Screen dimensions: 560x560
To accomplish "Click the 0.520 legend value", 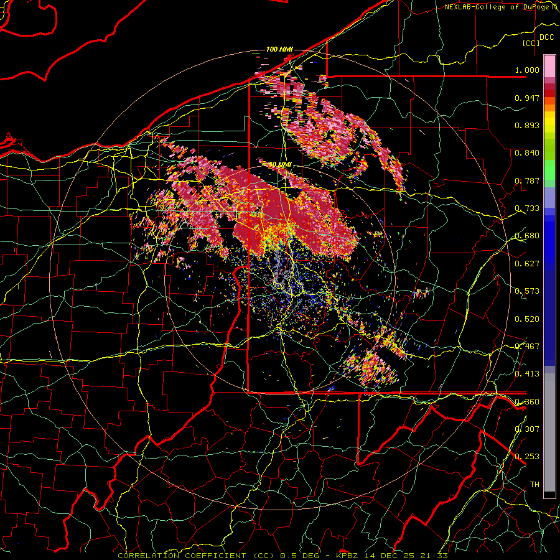I will coord(527,319).
